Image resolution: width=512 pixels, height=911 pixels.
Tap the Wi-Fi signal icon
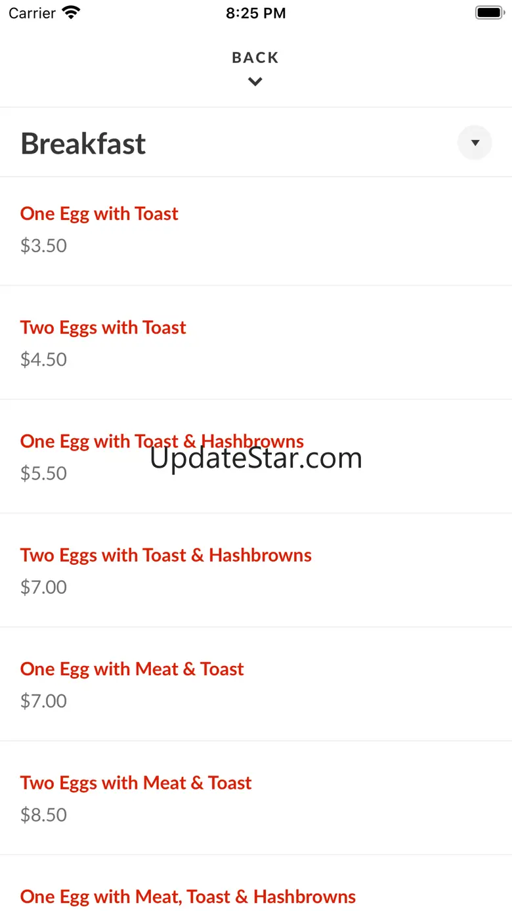click(70, 12)
